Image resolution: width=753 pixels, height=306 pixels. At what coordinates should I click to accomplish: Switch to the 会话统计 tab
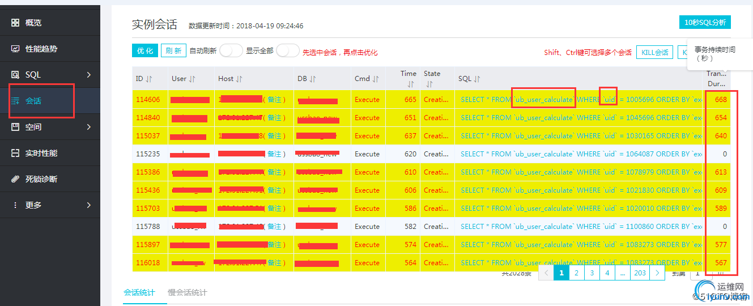pos(139,292)
